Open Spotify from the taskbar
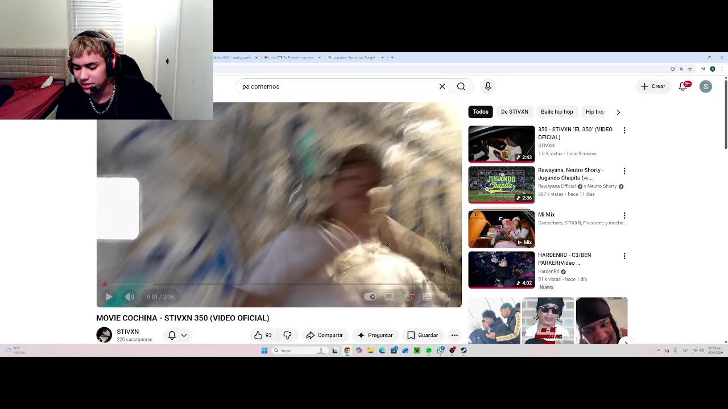Screen dimensions: 728x409 click(429, 350)
